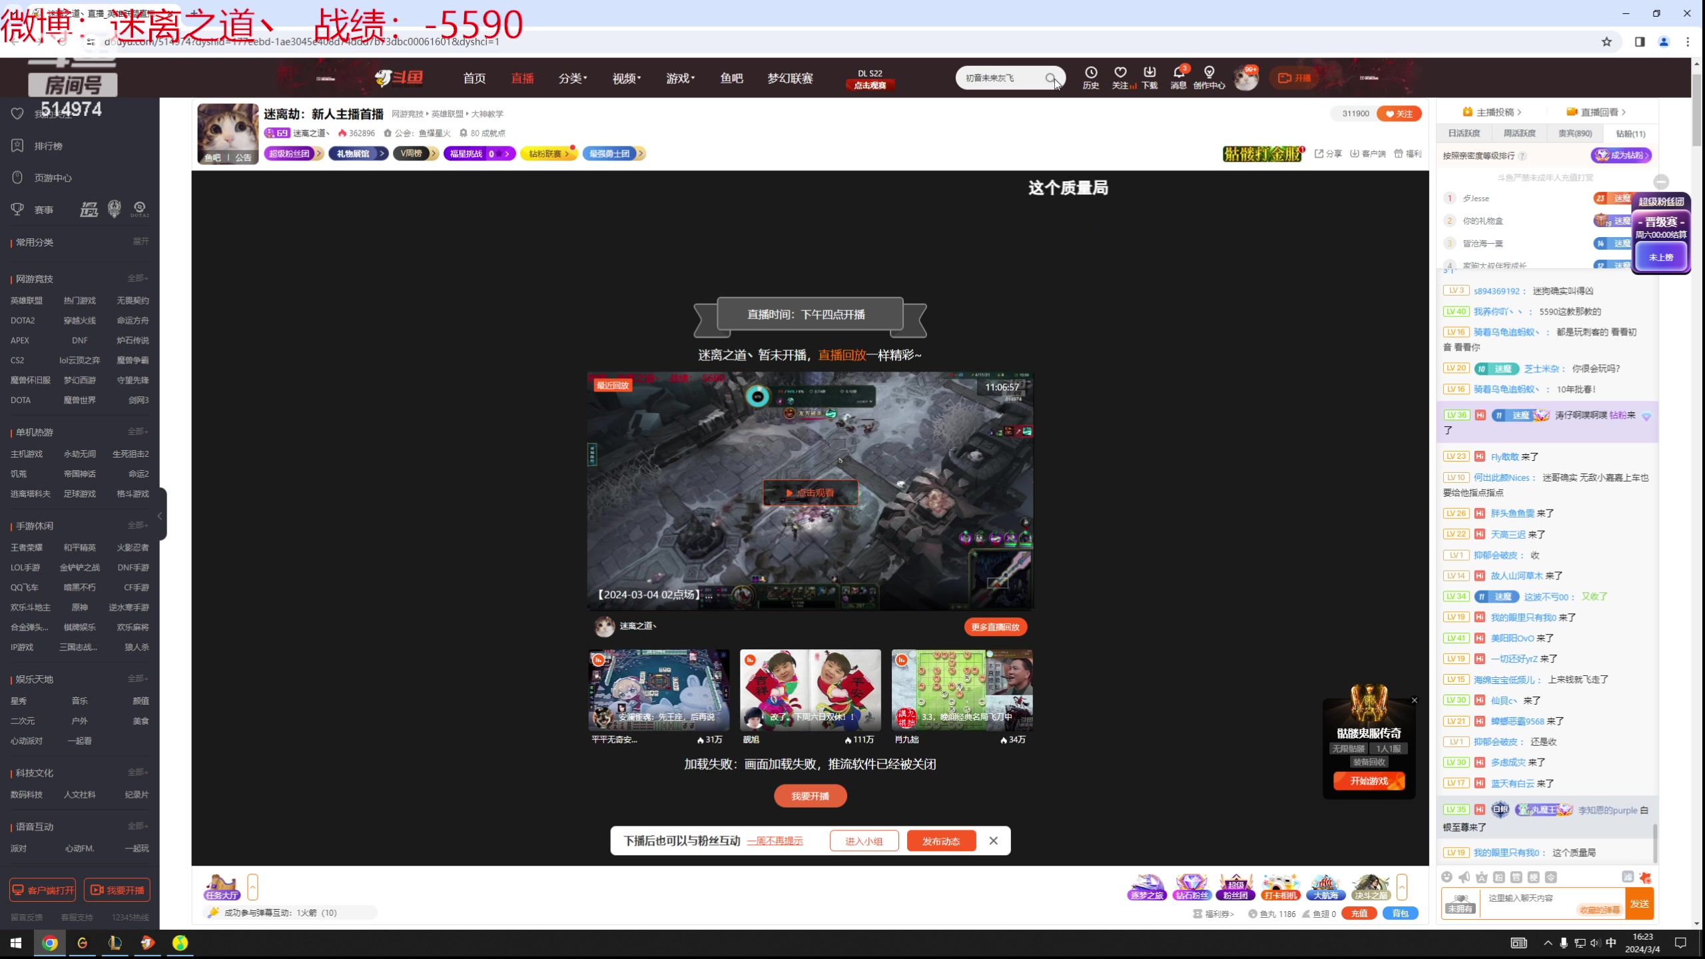Toggle the 关注 follow button

click(1399, 114)
